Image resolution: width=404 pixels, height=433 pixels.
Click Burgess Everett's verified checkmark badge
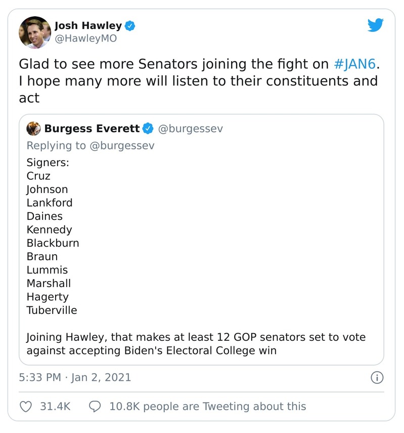click(x=148, y=129)
